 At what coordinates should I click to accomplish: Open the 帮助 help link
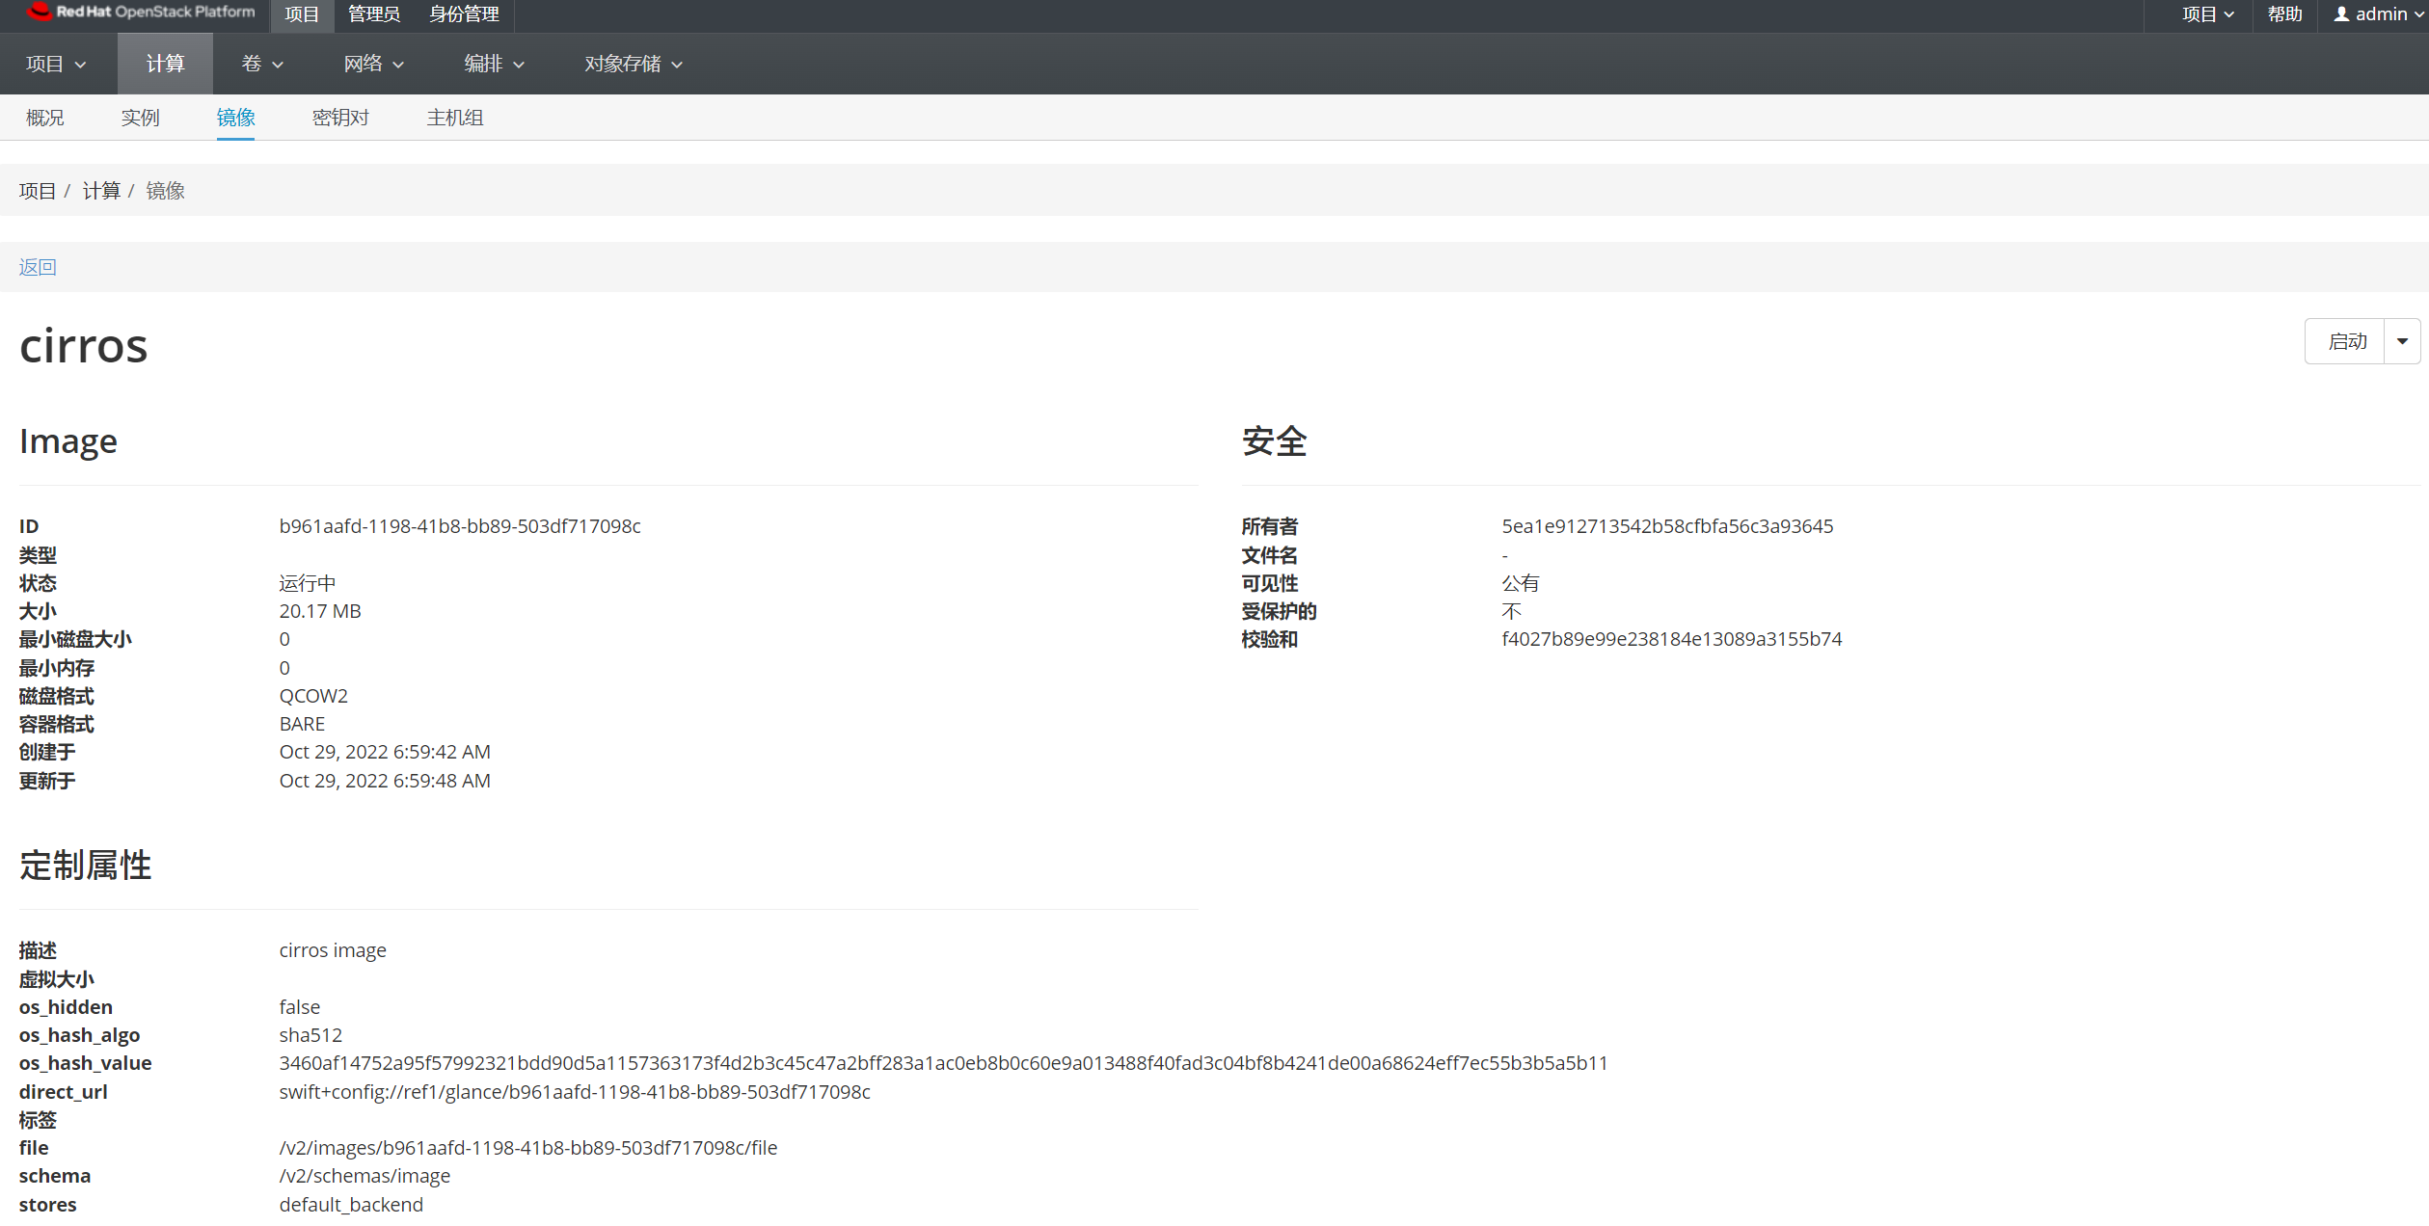pyautogui.click(x=2284, y=14)
